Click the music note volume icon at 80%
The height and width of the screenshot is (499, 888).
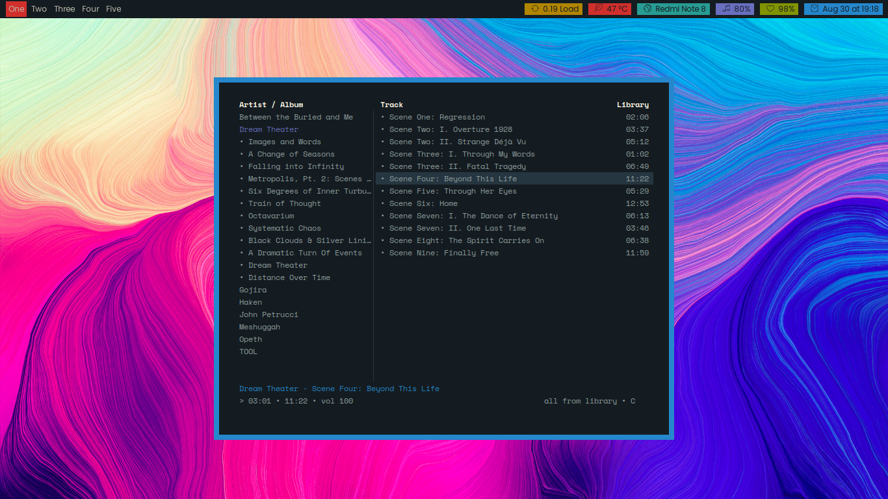click(x=726, y=9)
